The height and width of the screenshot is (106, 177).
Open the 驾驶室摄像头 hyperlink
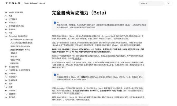pyautogui.click(x=75, y=93)
